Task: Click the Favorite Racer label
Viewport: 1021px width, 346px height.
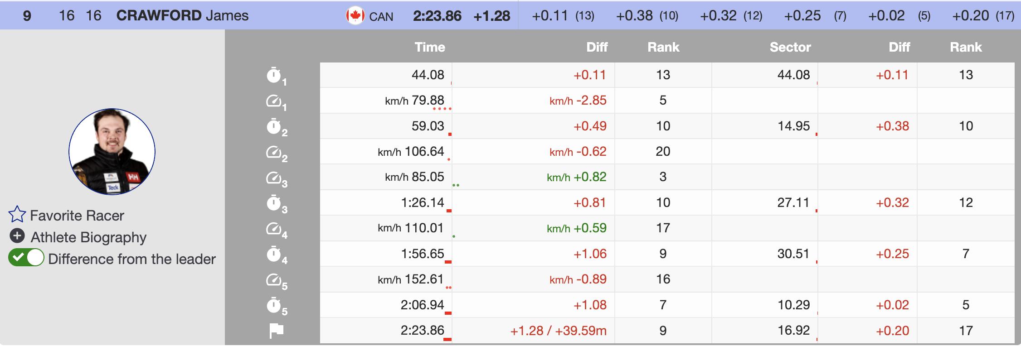Action: (77, 216)
